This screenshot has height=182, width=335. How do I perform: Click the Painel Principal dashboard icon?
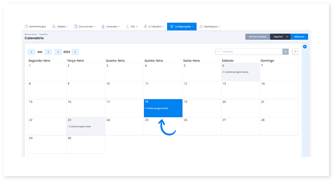[26, 26]
